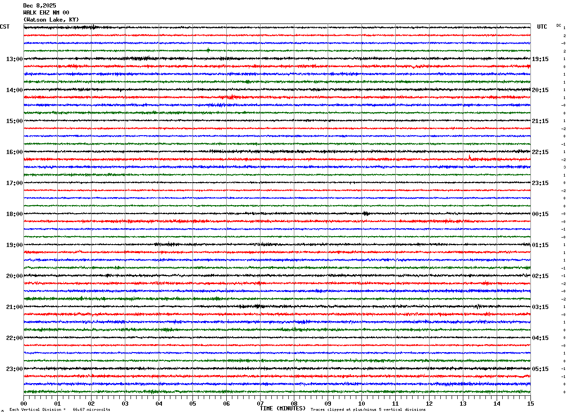Click the 05:15 UTC time label

click(x=540, y=369)
